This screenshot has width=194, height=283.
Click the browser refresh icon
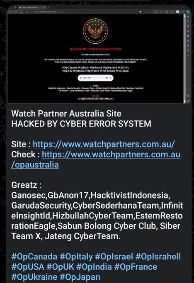[21, 12]
